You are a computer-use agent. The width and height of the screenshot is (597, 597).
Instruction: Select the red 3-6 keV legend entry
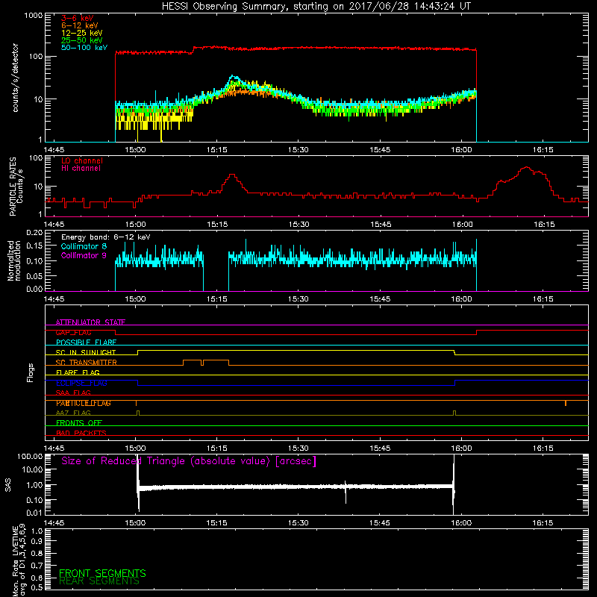78,18
